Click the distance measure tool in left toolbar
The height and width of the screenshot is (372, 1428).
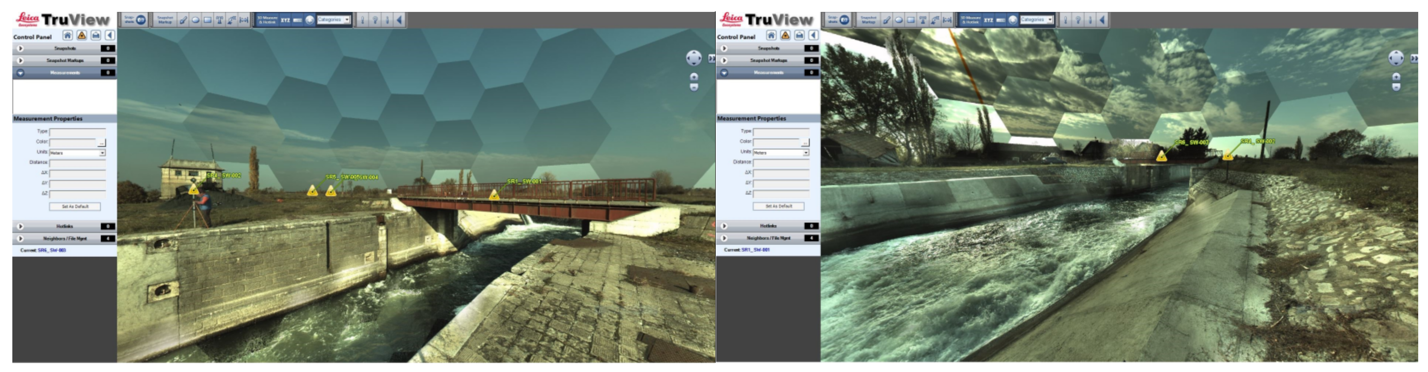(x=244, y=20)
